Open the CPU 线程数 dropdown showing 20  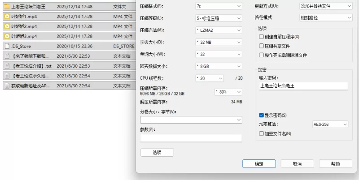(210, 78)
